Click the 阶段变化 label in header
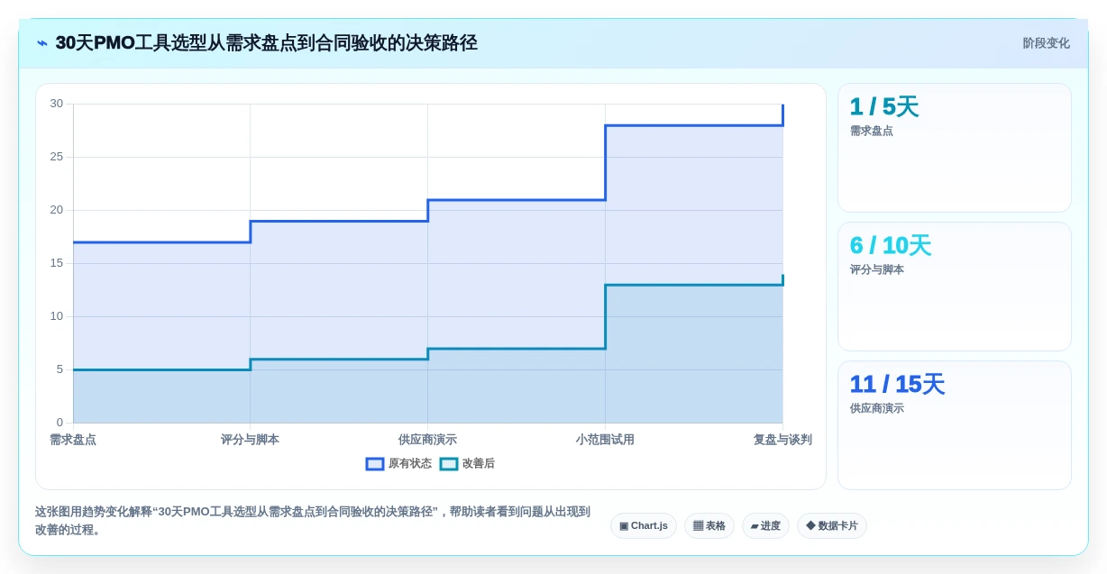Viewport: 1107px width, 574px height. coord(1046,43)
